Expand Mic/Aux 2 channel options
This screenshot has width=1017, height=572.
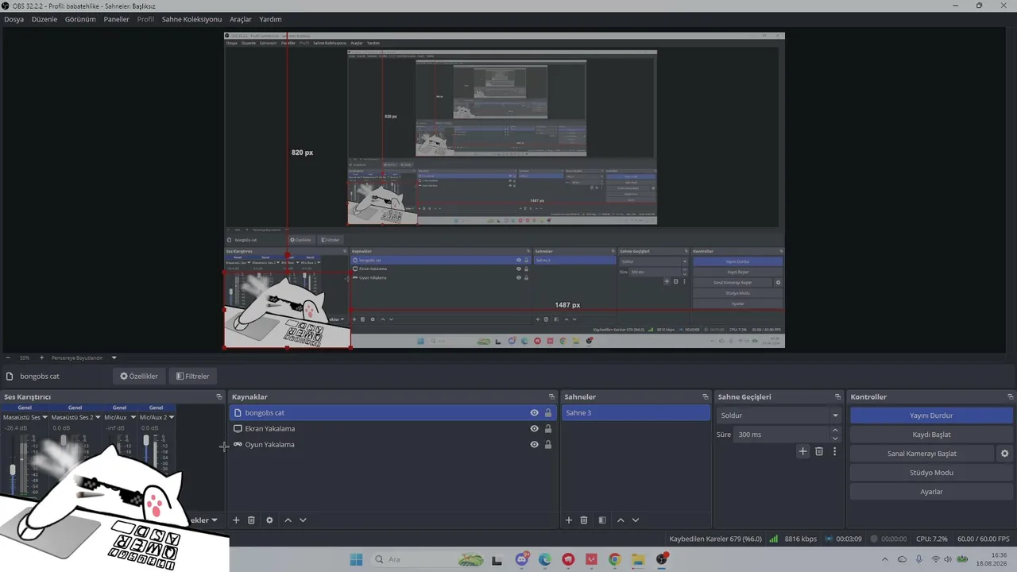tap(172, 417)
